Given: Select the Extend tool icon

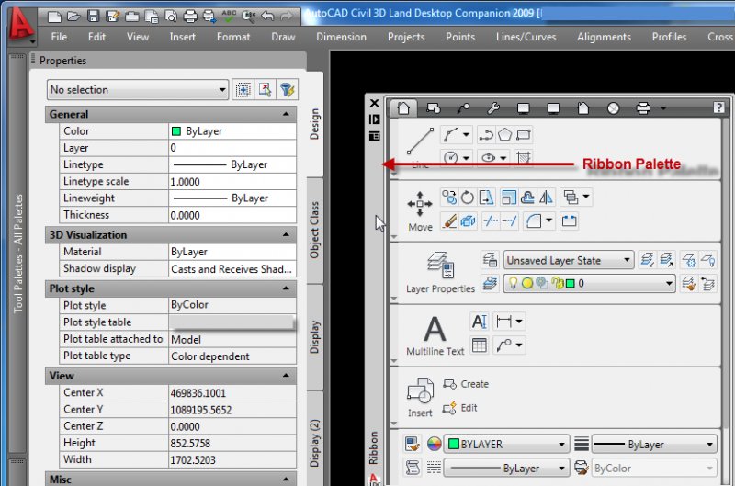Looking at the screenshot, I should pos(509,220).
